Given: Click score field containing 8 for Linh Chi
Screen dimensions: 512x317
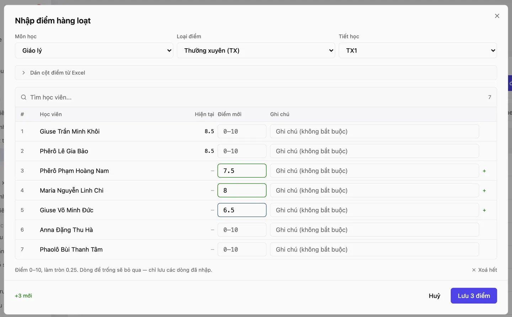Looking at the screenshot, I should [x=242, y=190].
